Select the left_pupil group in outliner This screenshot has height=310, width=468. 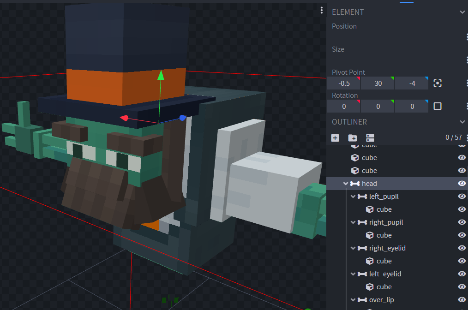(x=384, y=197)
